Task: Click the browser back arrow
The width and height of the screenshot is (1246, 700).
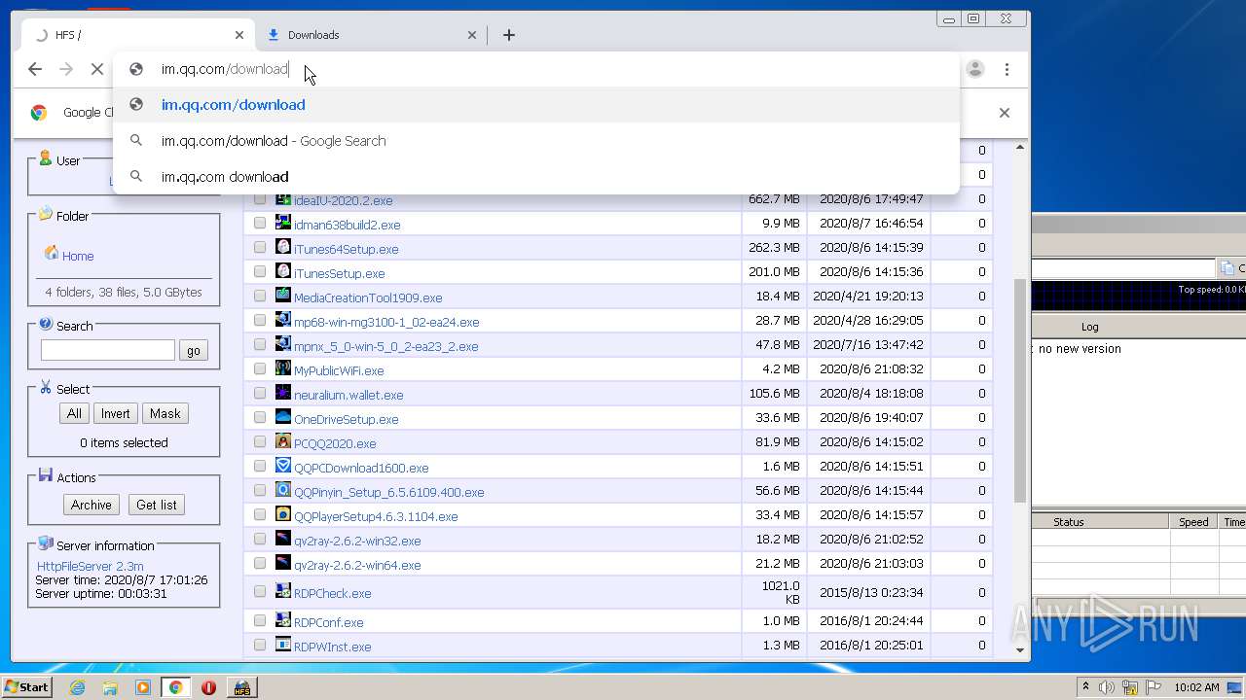Action: click(35, 69)
